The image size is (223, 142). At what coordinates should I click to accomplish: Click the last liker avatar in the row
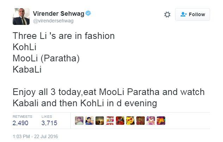coord(161,121)
